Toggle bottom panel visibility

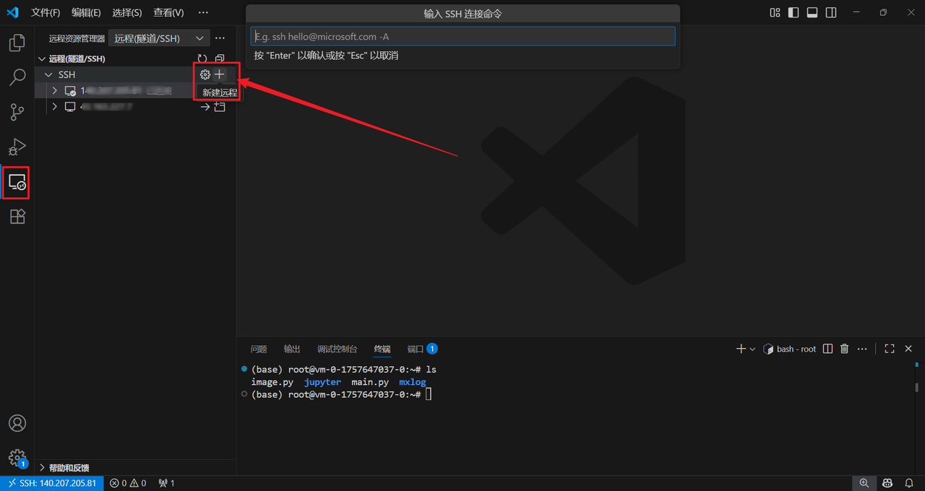[812, 12]
